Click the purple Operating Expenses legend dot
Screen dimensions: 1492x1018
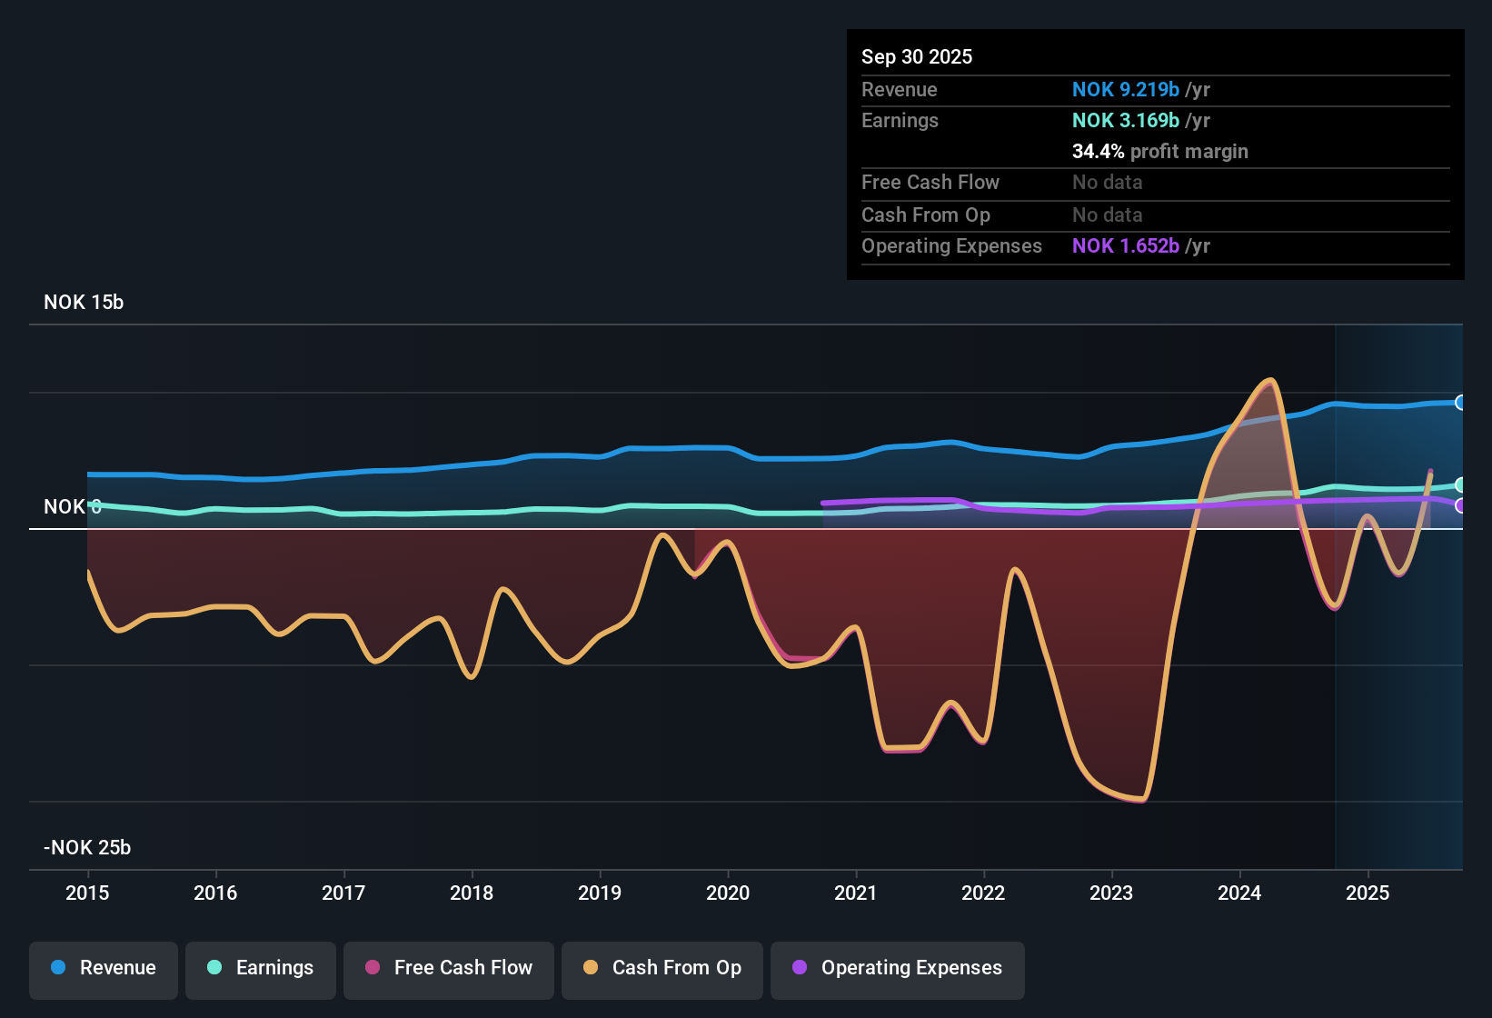pos(799,968)
